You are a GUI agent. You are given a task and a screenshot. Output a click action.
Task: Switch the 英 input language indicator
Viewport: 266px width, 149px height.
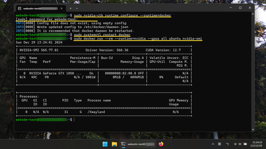point(219,144)
